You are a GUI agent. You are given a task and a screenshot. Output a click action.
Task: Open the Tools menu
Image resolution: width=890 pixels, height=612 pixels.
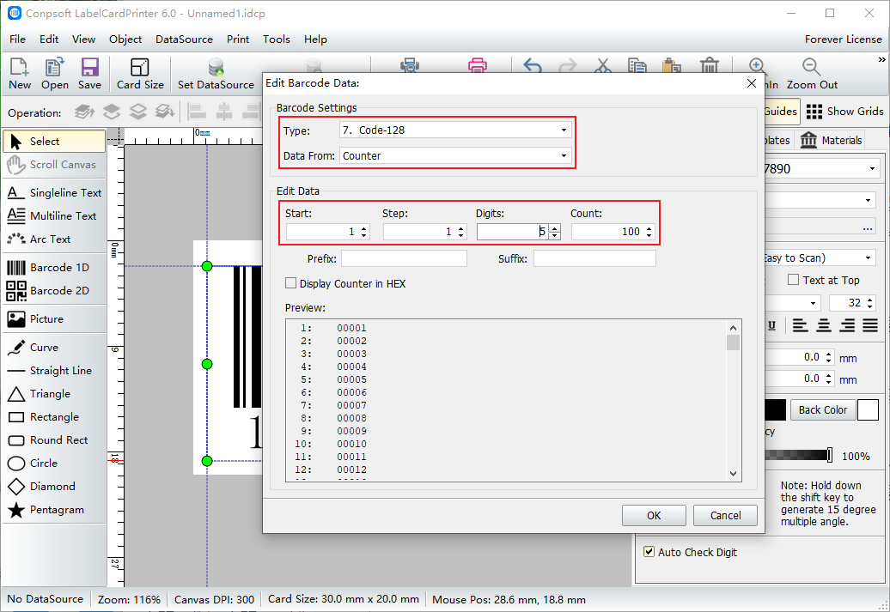(x=277, y=39)
